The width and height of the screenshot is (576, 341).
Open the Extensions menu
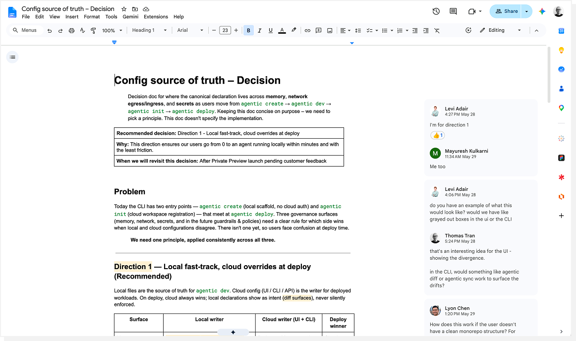point(156,16)
